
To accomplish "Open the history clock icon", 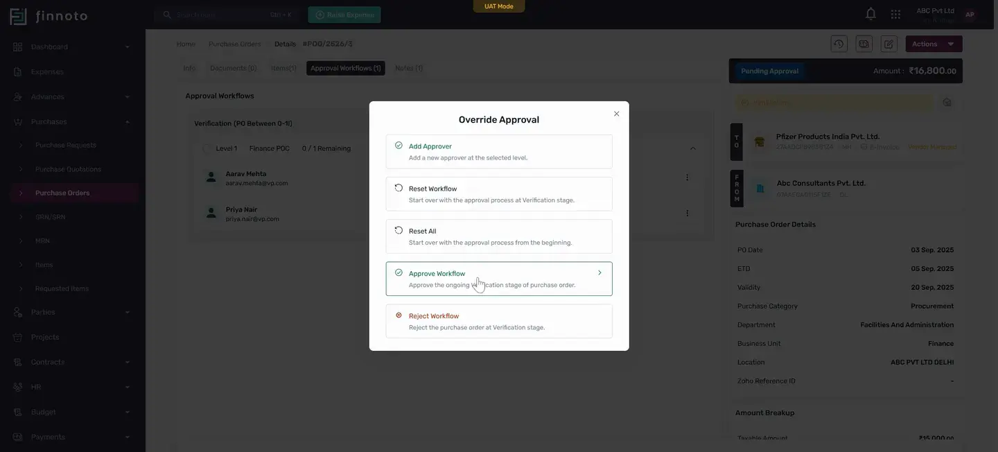I will click(839, 44).
